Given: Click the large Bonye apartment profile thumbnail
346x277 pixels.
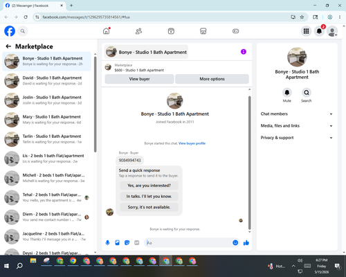Looking at the screenshot, I should point(297,57).
